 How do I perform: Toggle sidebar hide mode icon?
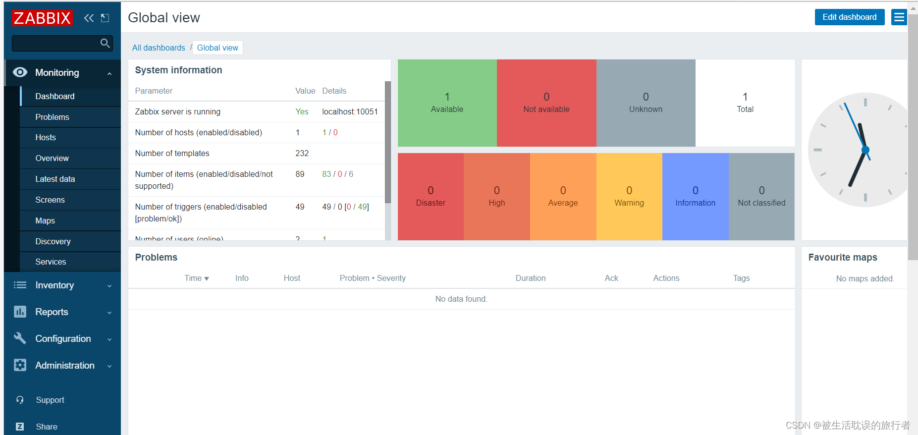tap(105, 18)
